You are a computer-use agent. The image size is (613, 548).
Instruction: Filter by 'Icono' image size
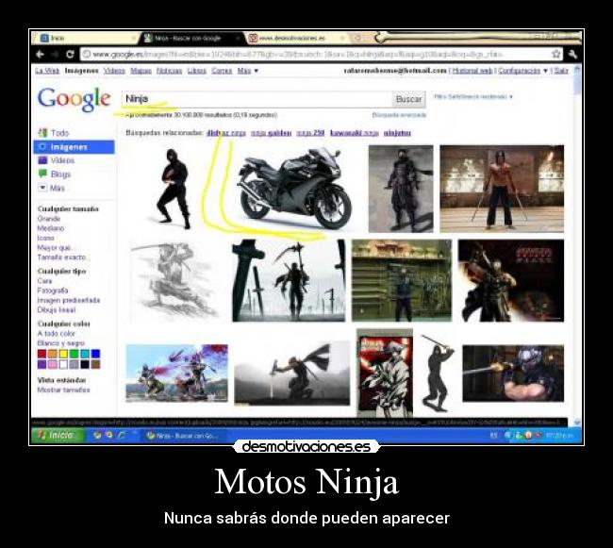pyautogui.click(x=46, y=238)
